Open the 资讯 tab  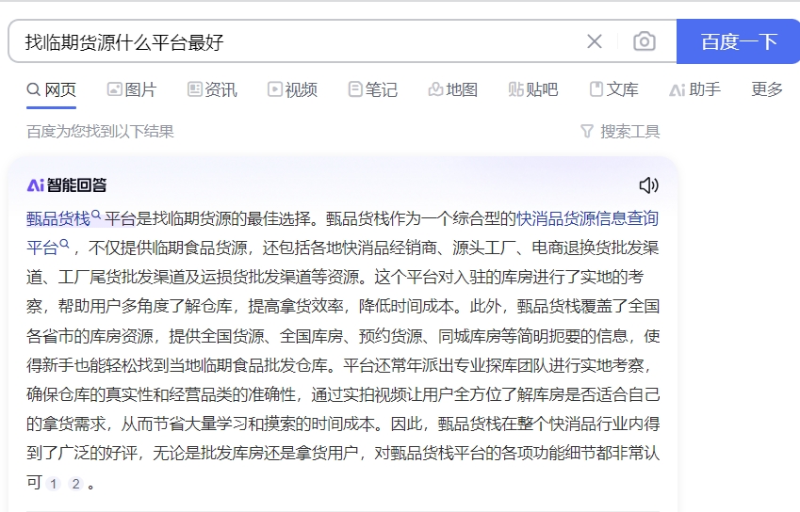(212, 89)
